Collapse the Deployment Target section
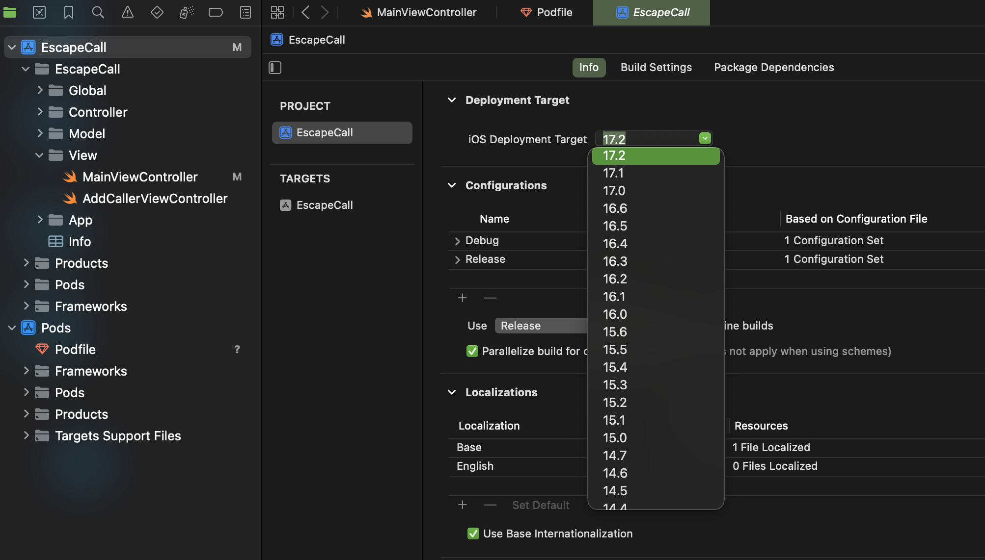 pos(452,100)
